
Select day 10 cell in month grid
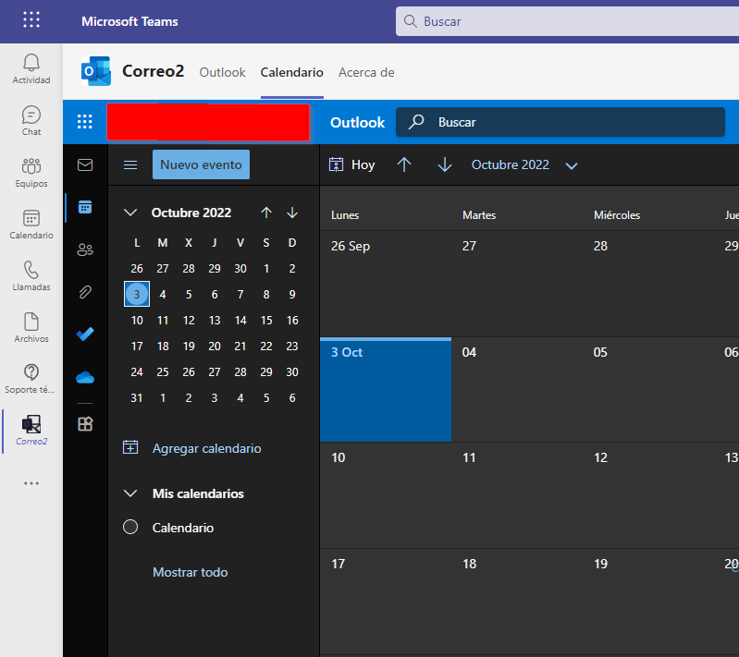[386, 495]
